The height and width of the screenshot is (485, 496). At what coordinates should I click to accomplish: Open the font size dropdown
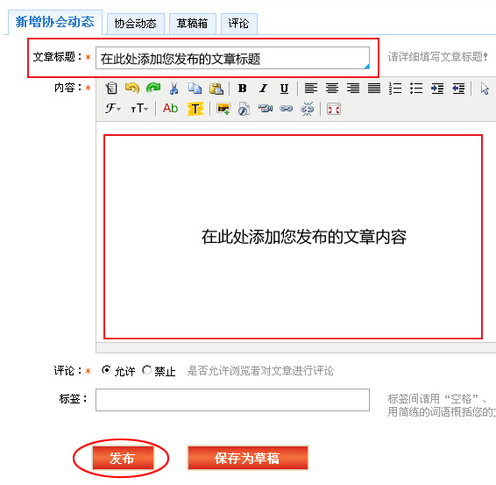pos(139,109)
